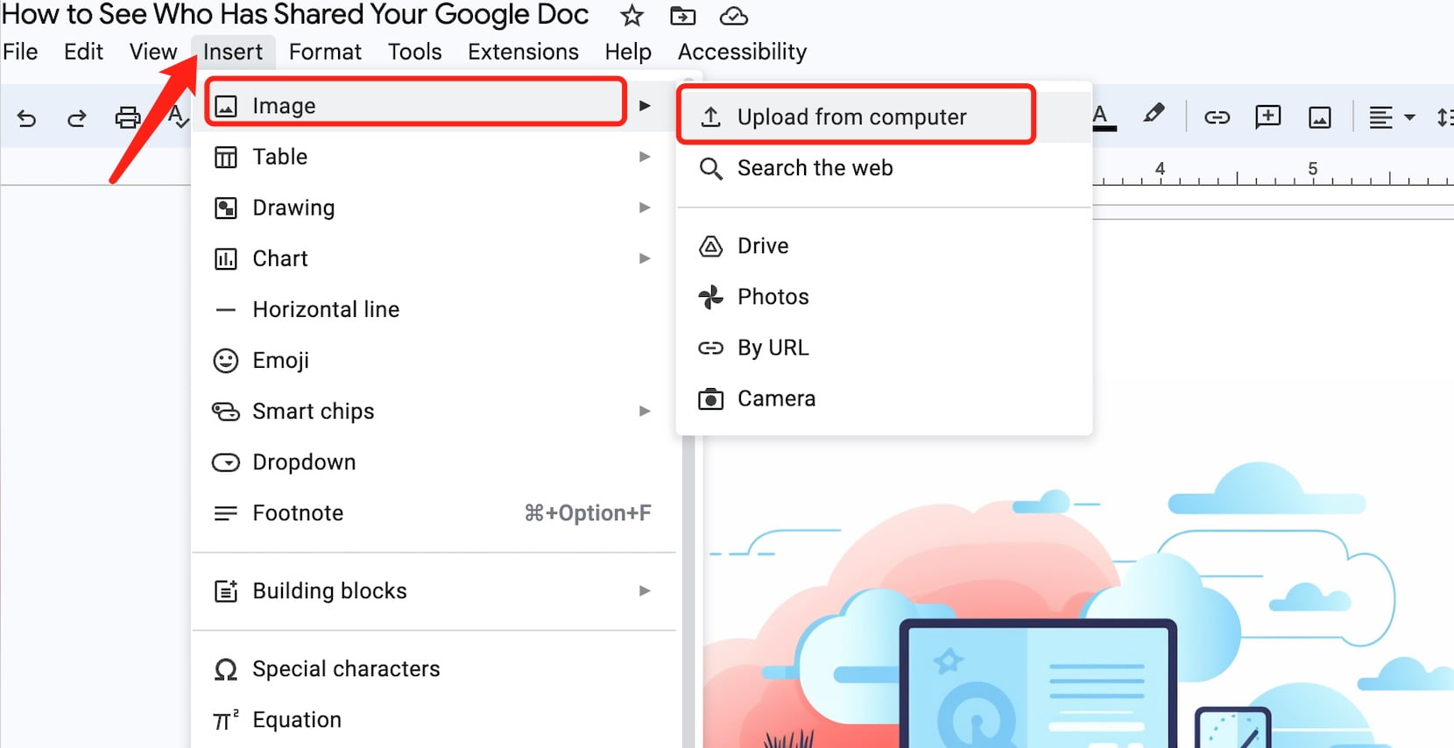Select Upload from computer
The image size is (1454, 748).
885,116
